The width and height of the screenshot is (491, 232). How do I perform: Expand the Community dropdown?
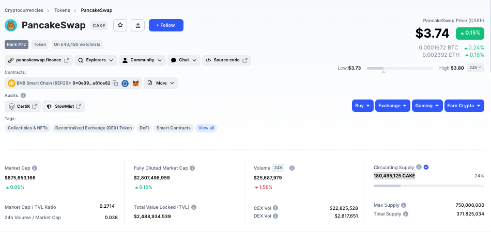[142, 60]
